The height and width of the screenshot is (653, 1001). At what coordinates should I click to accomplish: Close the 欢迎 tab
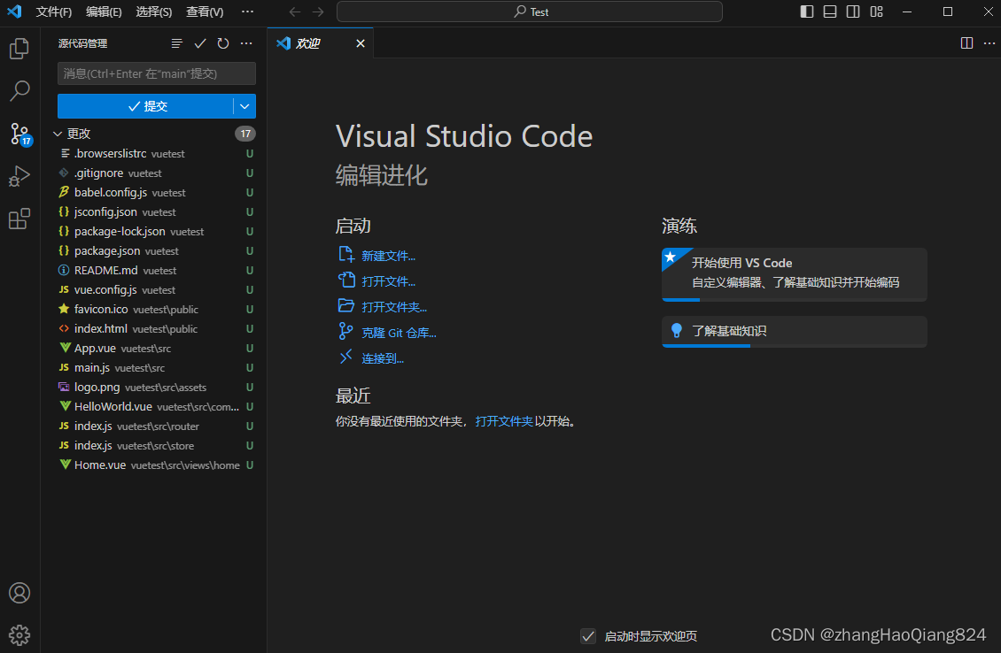point(360,43)
